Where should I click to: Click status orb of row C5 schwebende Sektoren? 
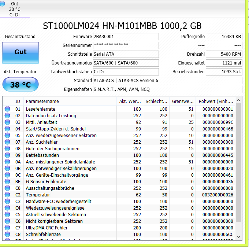pos(7,214)
